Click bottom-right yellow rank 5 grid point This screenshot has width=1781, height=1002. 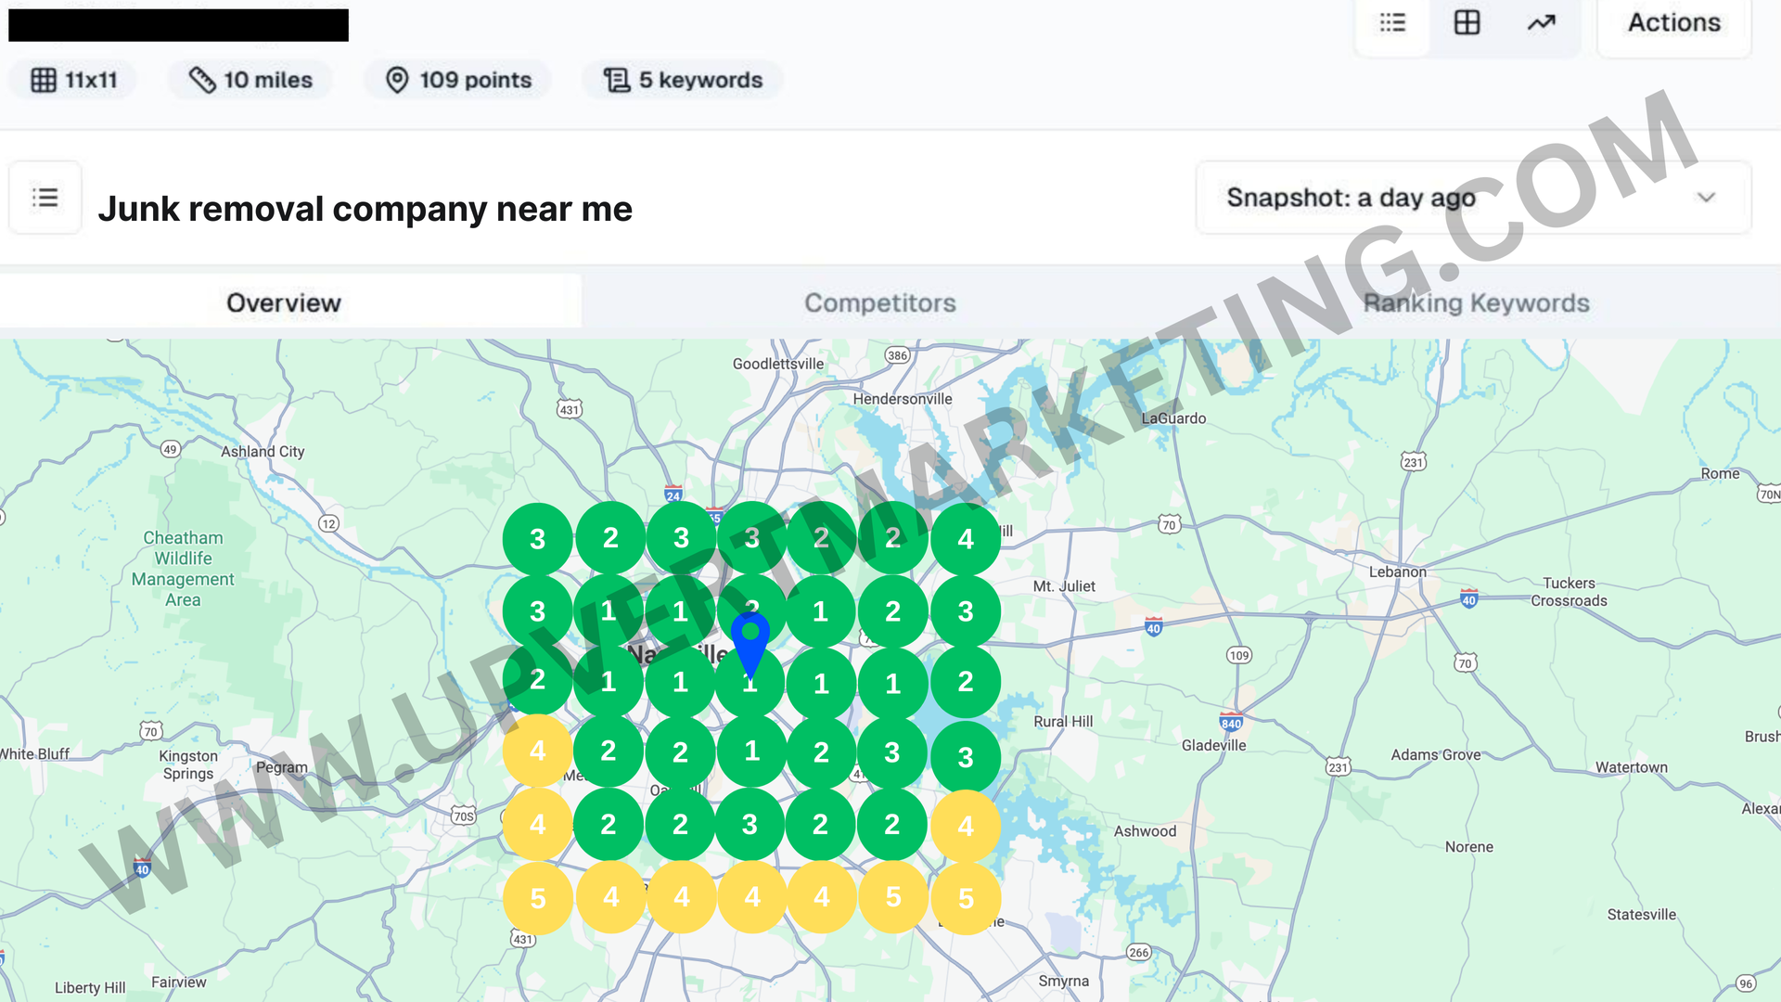point(966,898)
